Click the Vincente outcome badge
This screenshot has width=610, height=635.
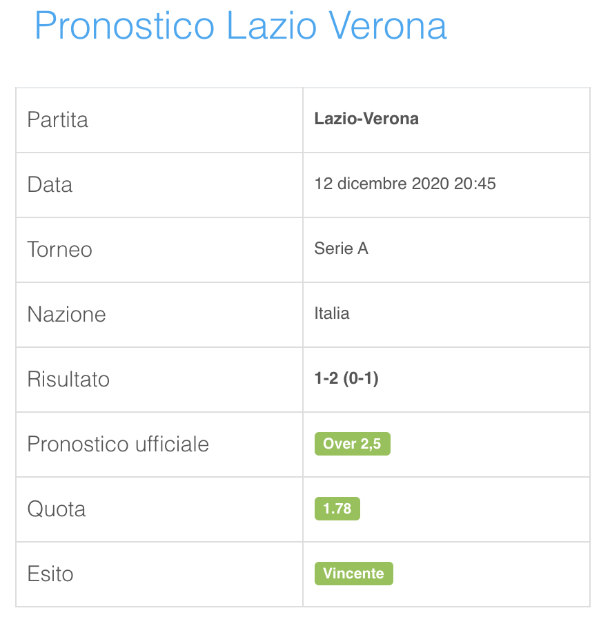pyautogui.click(x=354, y=574)
